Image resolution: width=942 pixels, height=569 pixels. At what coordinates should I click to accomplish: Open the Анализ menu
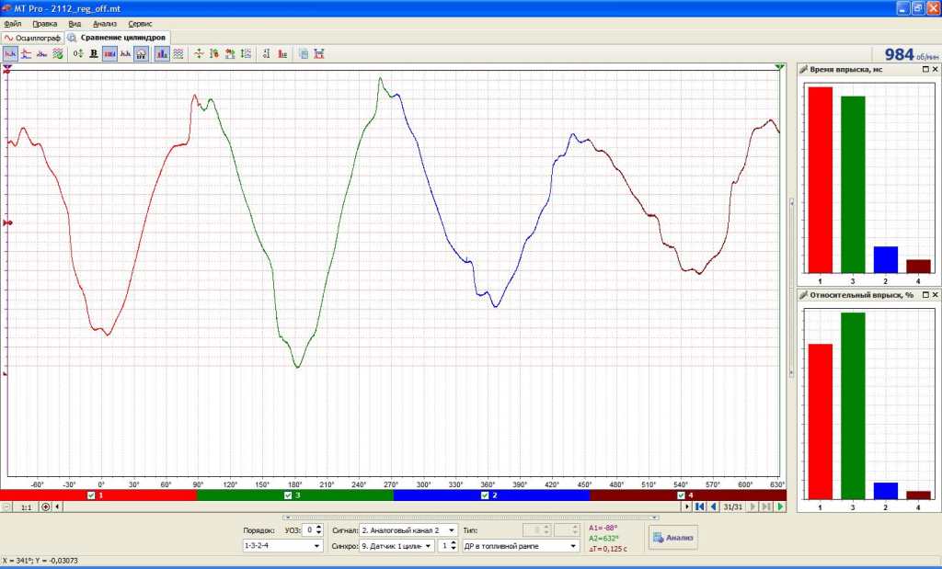(x=105, y=24)
